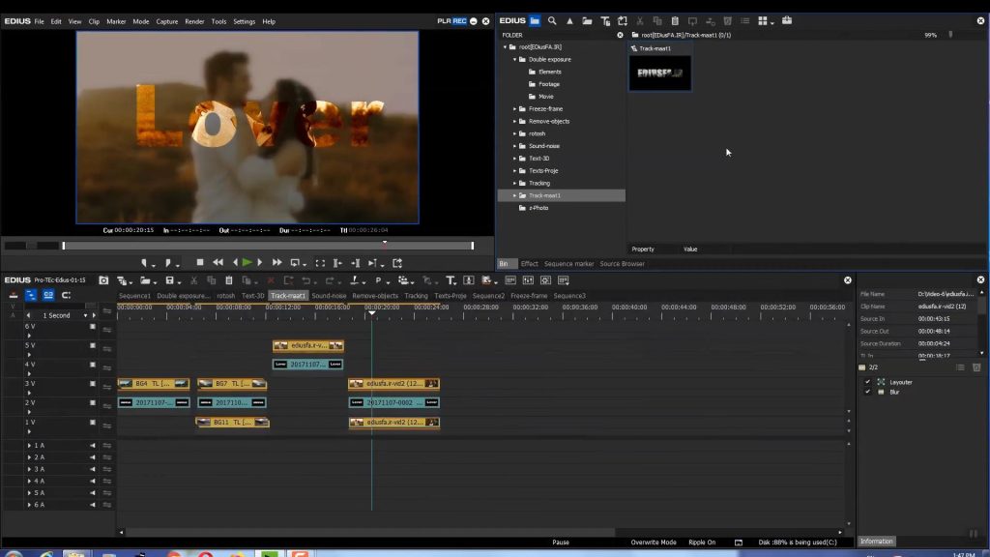Open the File menu
Image resolution: width=990 pixels, height=557 pixels.
point(39,21)
